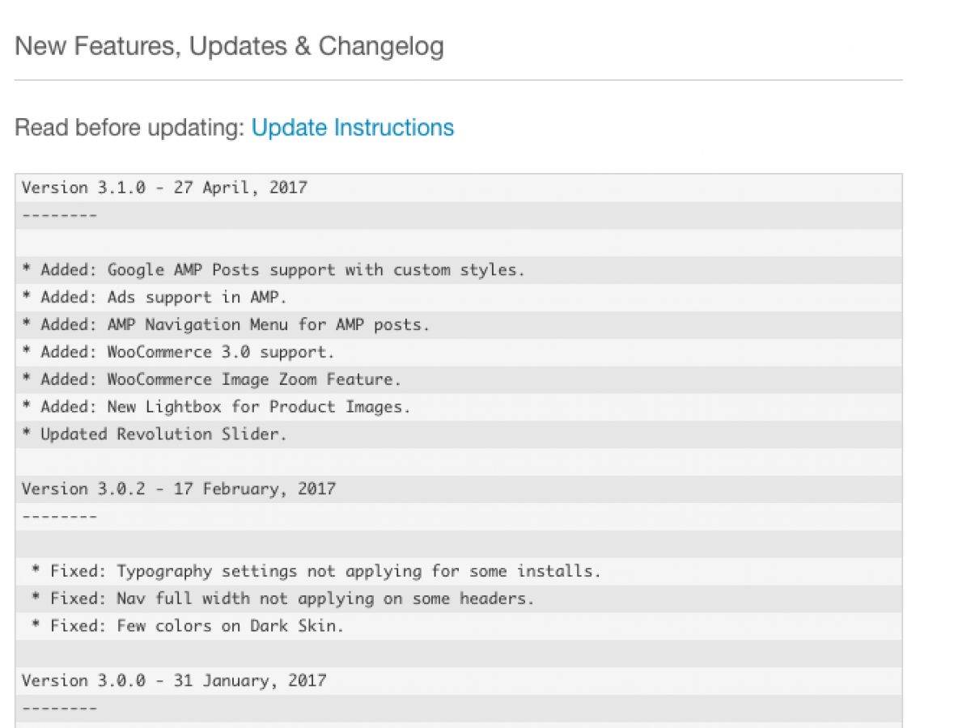This screenshot has height=728, width=971.
Task: Select the WooCommerce Image Zoom Feature line
Action: [220, 379]
